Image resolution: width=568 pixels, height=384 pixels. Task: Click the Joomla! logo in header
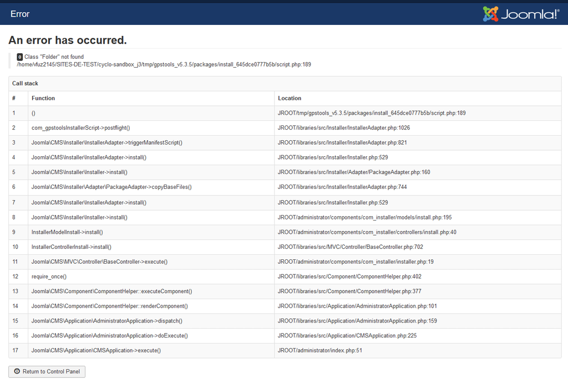click(521, 14)
